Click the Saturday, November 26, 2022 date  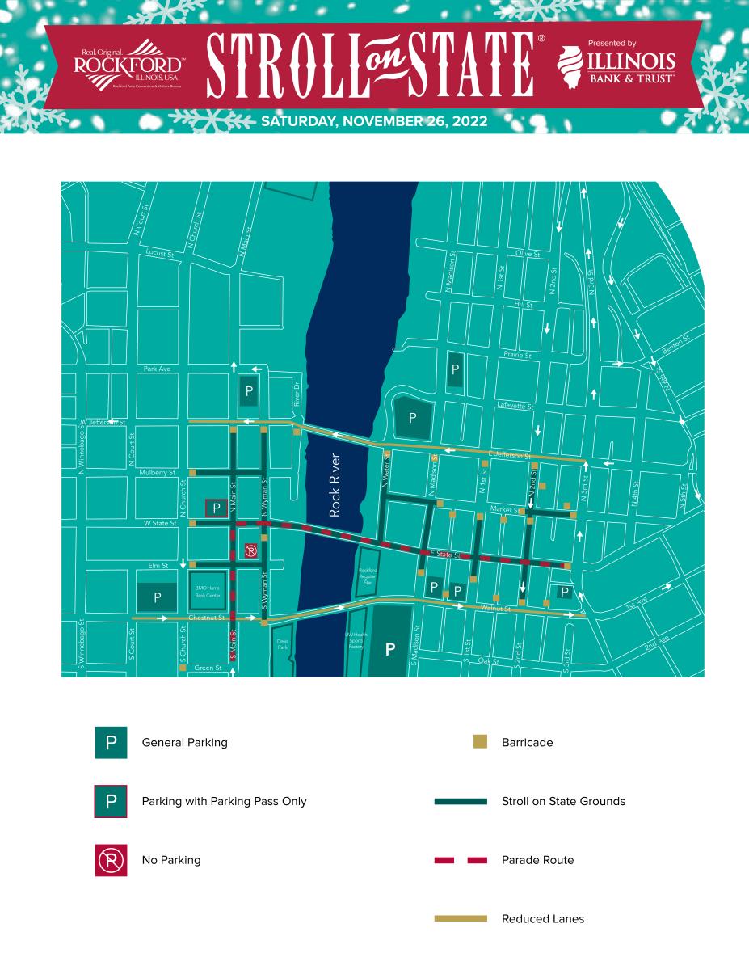pyautogui.click(x=374, y=122)
